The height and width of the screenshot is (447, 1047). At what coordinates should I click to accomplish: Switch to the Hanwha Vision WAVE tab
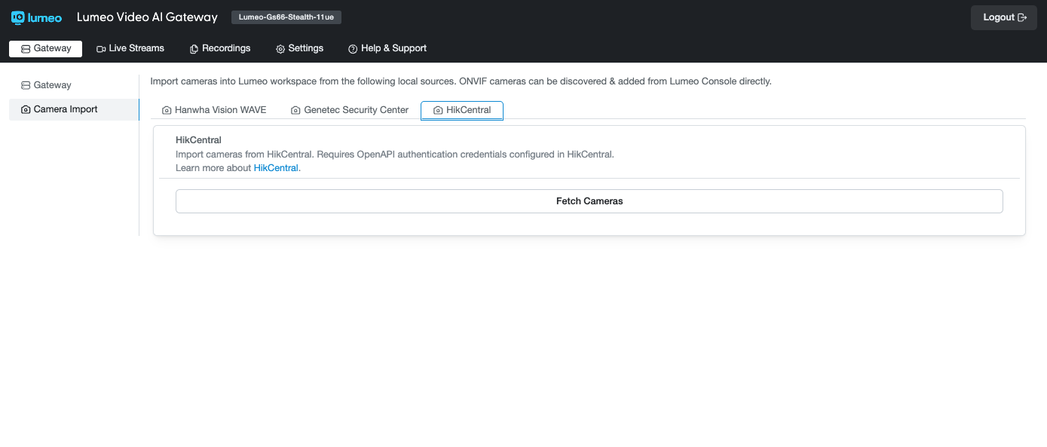pos(214,110)
